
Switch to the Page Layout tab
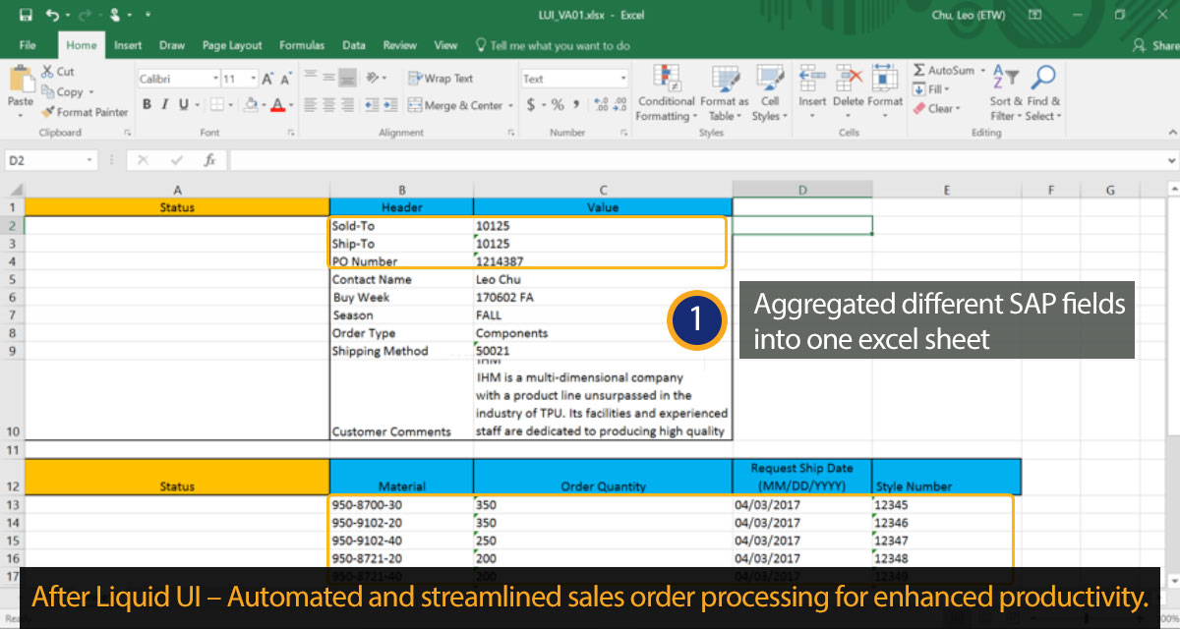[x=232, y=45]
